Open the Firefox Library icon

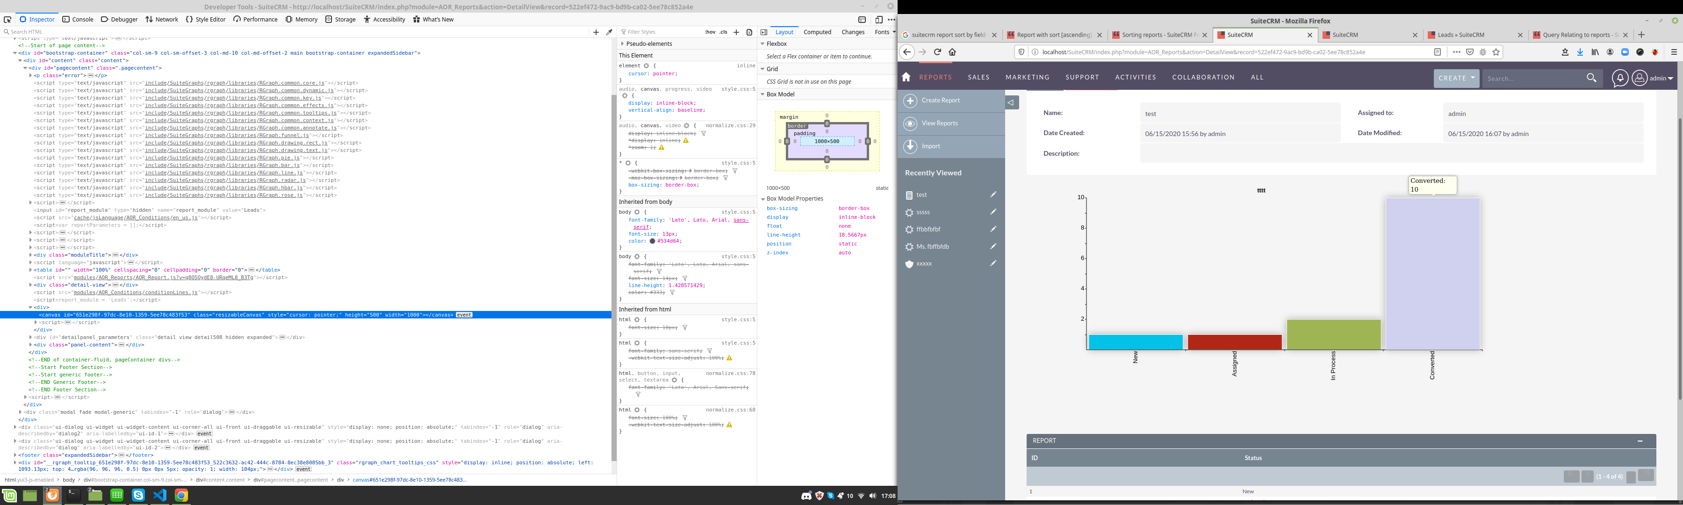1595,52
